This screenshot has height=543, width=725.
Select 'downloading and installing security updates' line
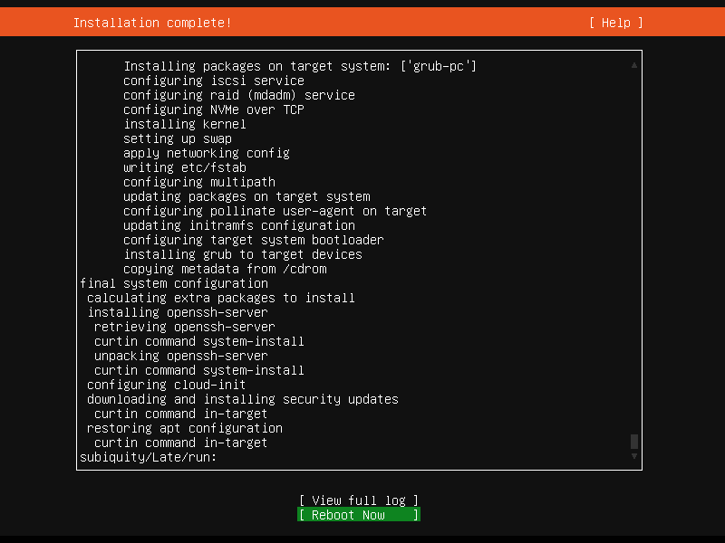[243, 399]
